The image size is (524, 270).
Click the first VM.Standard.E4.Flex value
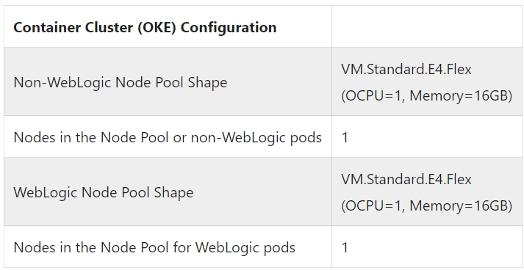click(406, 70)
